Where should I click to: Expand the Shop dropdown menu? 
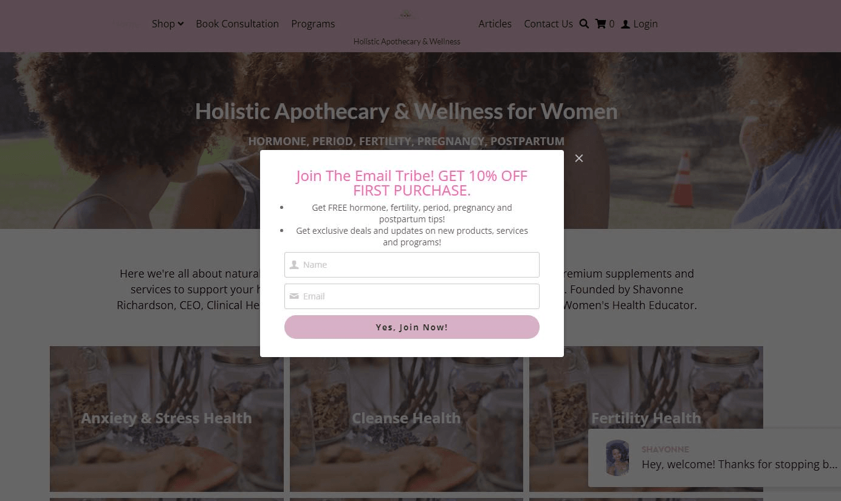pyautogui.click(x=168, y=24)
